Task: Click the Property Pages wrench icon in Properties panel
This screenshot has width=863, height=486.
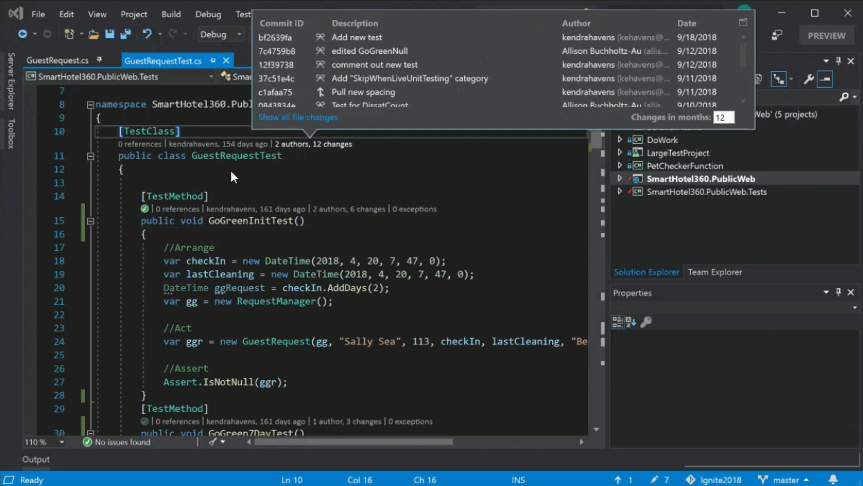Action: point(646,322)
